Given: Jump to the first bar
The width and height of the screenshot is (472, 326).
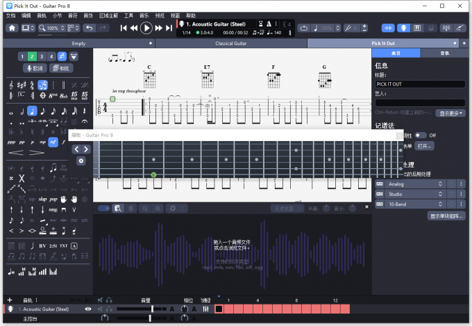Looking at the screenshot, I should point(124,28).
